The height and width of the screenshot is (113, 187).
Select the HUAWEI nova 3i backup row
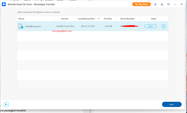pyautogui.click(x=93, y=26)
